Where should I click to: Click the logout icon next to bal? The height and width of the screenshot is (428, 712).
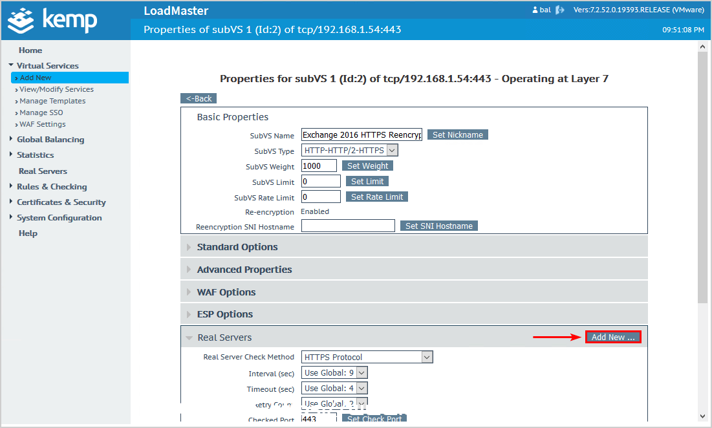pyautogui.click(x=560, y=10)
